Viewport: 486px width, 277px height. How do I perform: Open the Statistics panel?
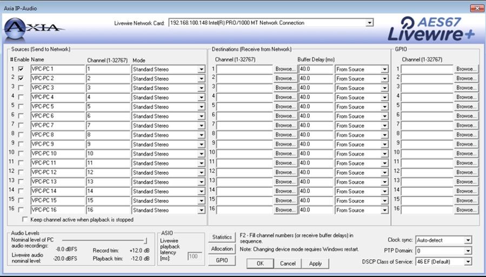coord(222,238)
